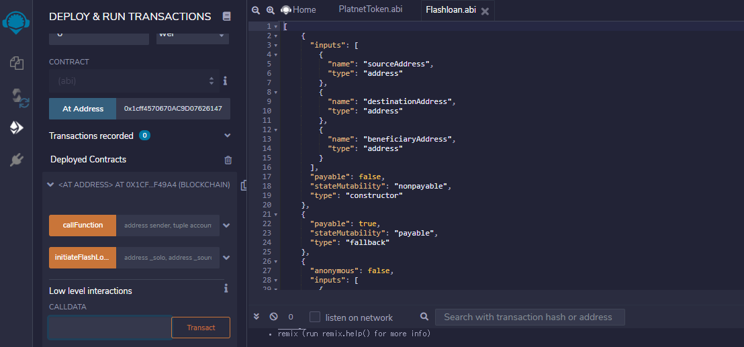Click the Low level interactions info icon
Image resolution: width=744 pixels, height=347 pixels.
tap(226, 288)
